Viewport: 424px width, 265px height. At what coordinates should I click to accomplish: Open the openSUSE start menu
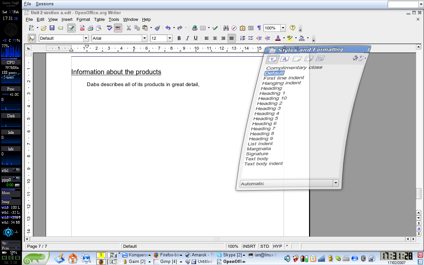(36, 258)
